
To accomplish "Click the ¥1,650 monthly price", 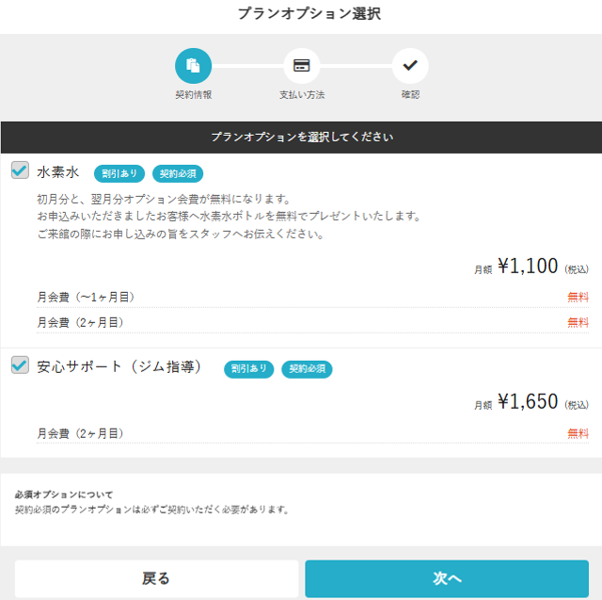I will 528,402.
